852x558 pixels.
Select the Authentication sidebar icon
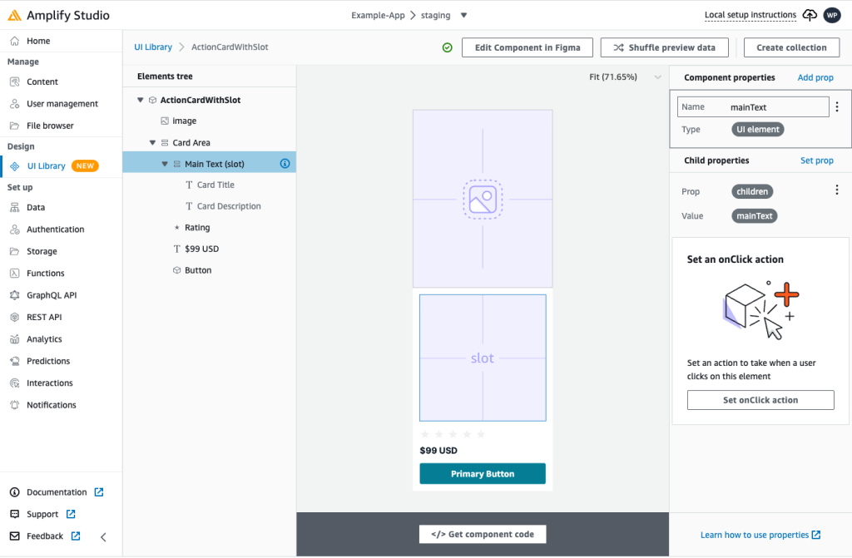[13, 229]
